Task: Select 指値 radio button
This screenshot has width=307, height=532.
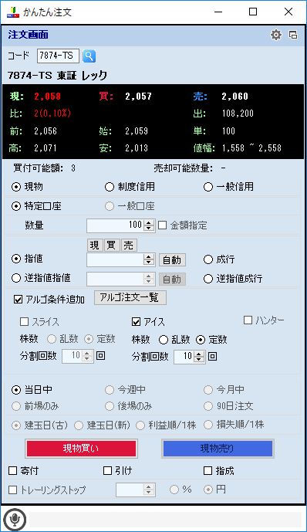Action: click(x=16, y=259)
